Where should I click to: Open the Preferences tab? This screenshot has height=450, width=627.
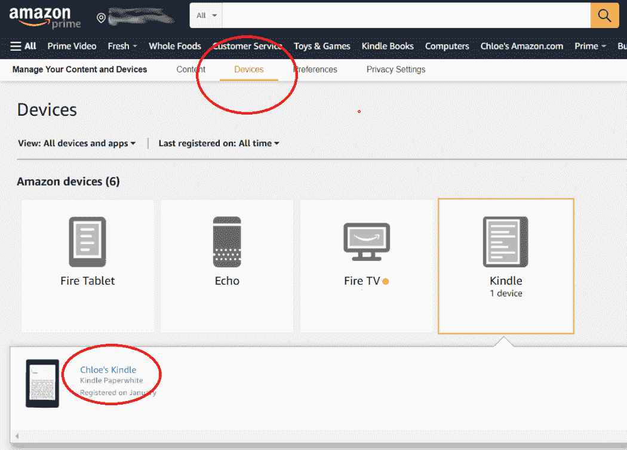315,69
